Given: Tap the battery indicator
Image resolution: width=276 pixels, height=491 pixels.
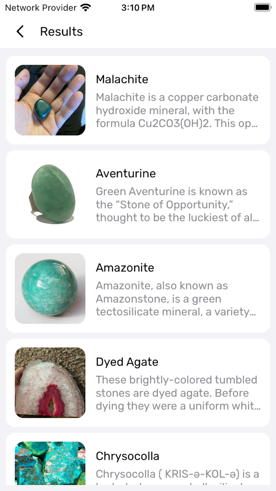Looking at the screenshot, I should coord(261,7).
